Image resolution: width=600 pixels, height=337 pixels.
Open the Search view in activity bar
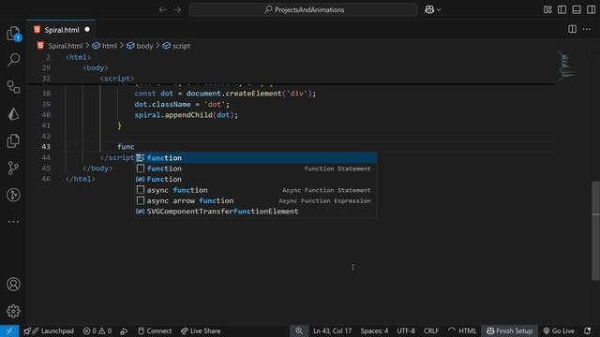pyautogui.click(x=13, y=60)
